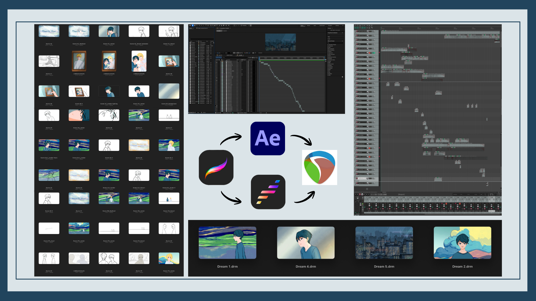Open the Scene 42_render thumbnail
536x301 pixels.
[x=109, y=31]
